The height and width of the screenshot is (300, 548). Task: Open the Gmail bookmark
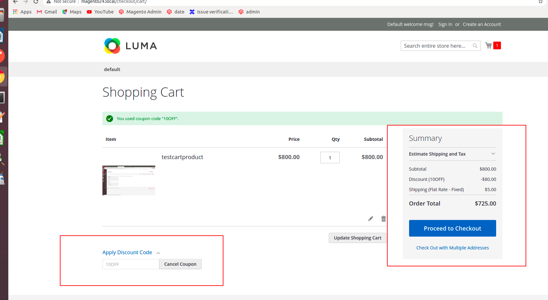click(46, 12)
